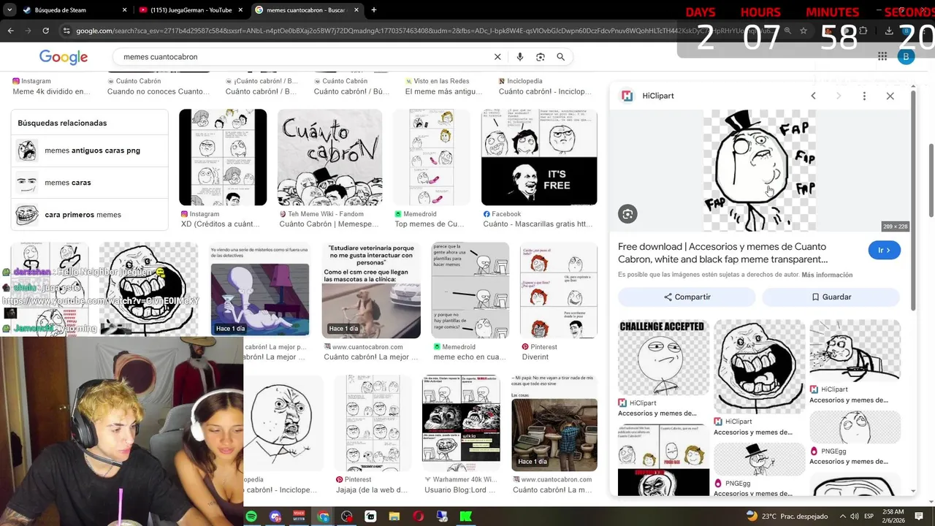Select related search cara primeros memes
The width and height of the screenshot is (935, 526).
click(90, 215)
